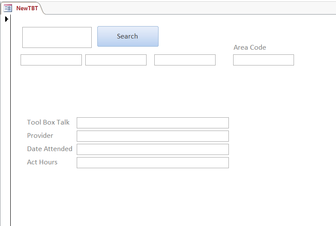Screen dimensions: 336x226
Task: Focus the unlabeled box directly below Search button
Action: pos(116,60)
